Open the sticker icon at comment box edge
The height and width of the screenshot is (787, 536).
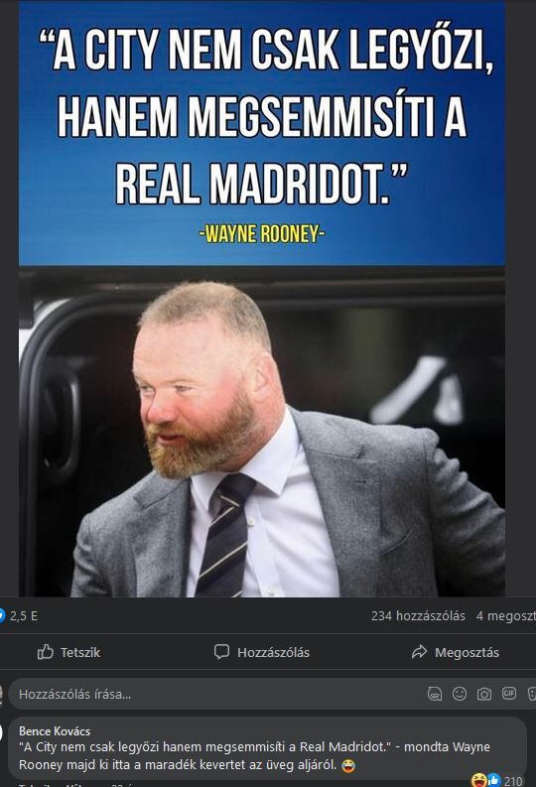click(x=531, y=694)
